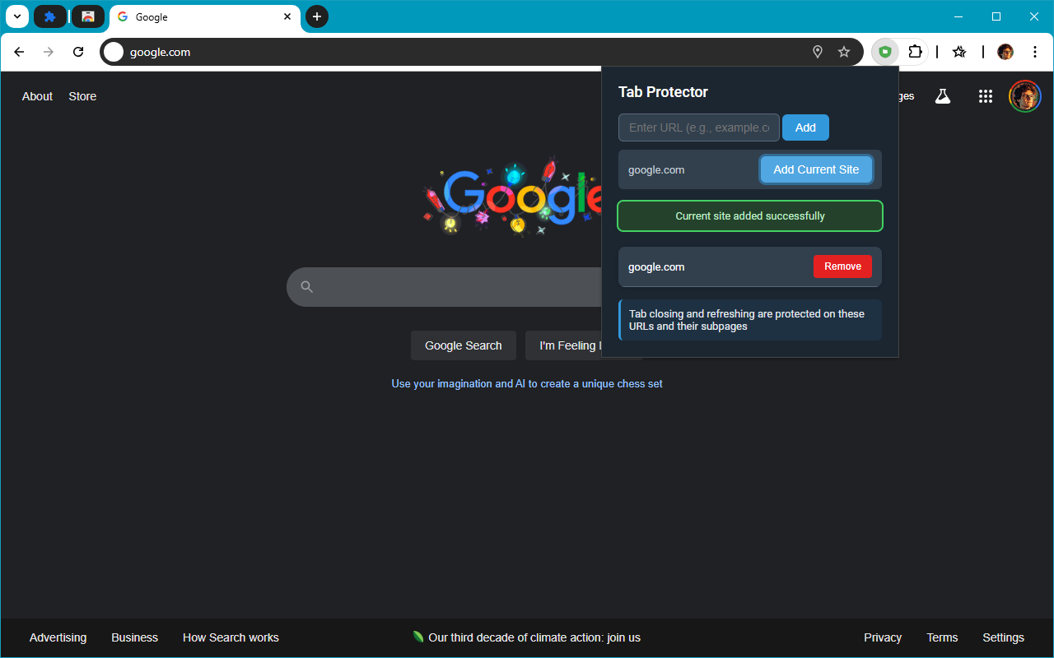Click the Add Current Site button
Viewport: 1054px width, 658px height.
pyautogui.click(x=816, y=169)
